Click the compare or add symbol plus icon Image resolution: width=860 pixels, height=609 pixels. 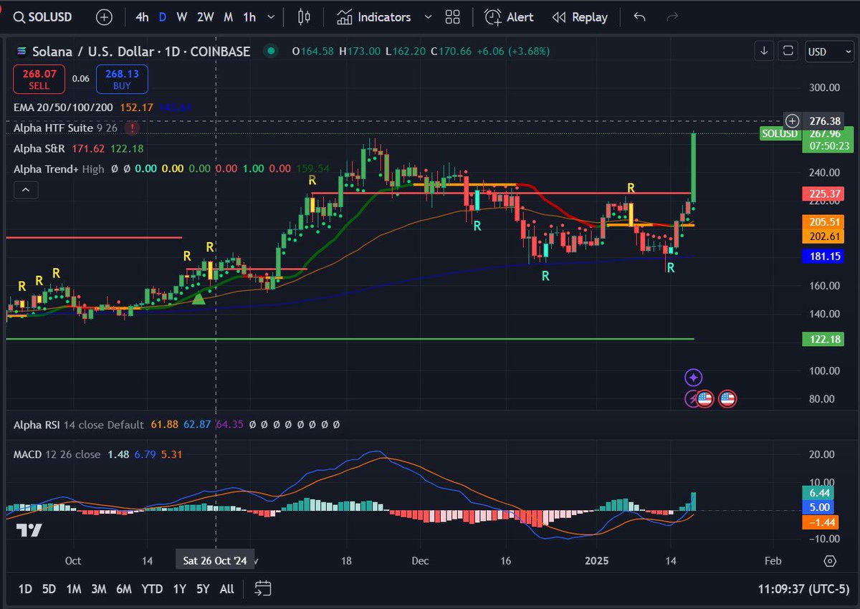tap(104, 17)
